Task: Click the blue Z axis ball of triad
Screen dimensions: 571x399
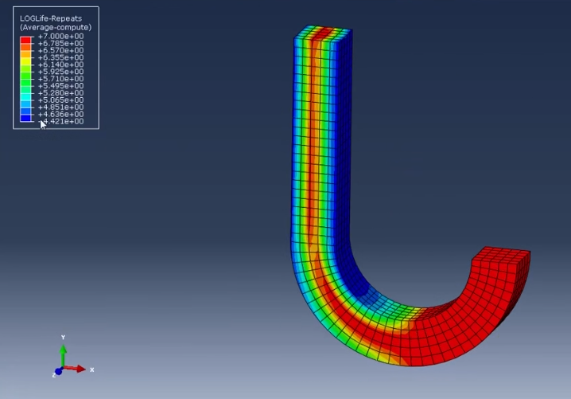Action: [58, 371]
